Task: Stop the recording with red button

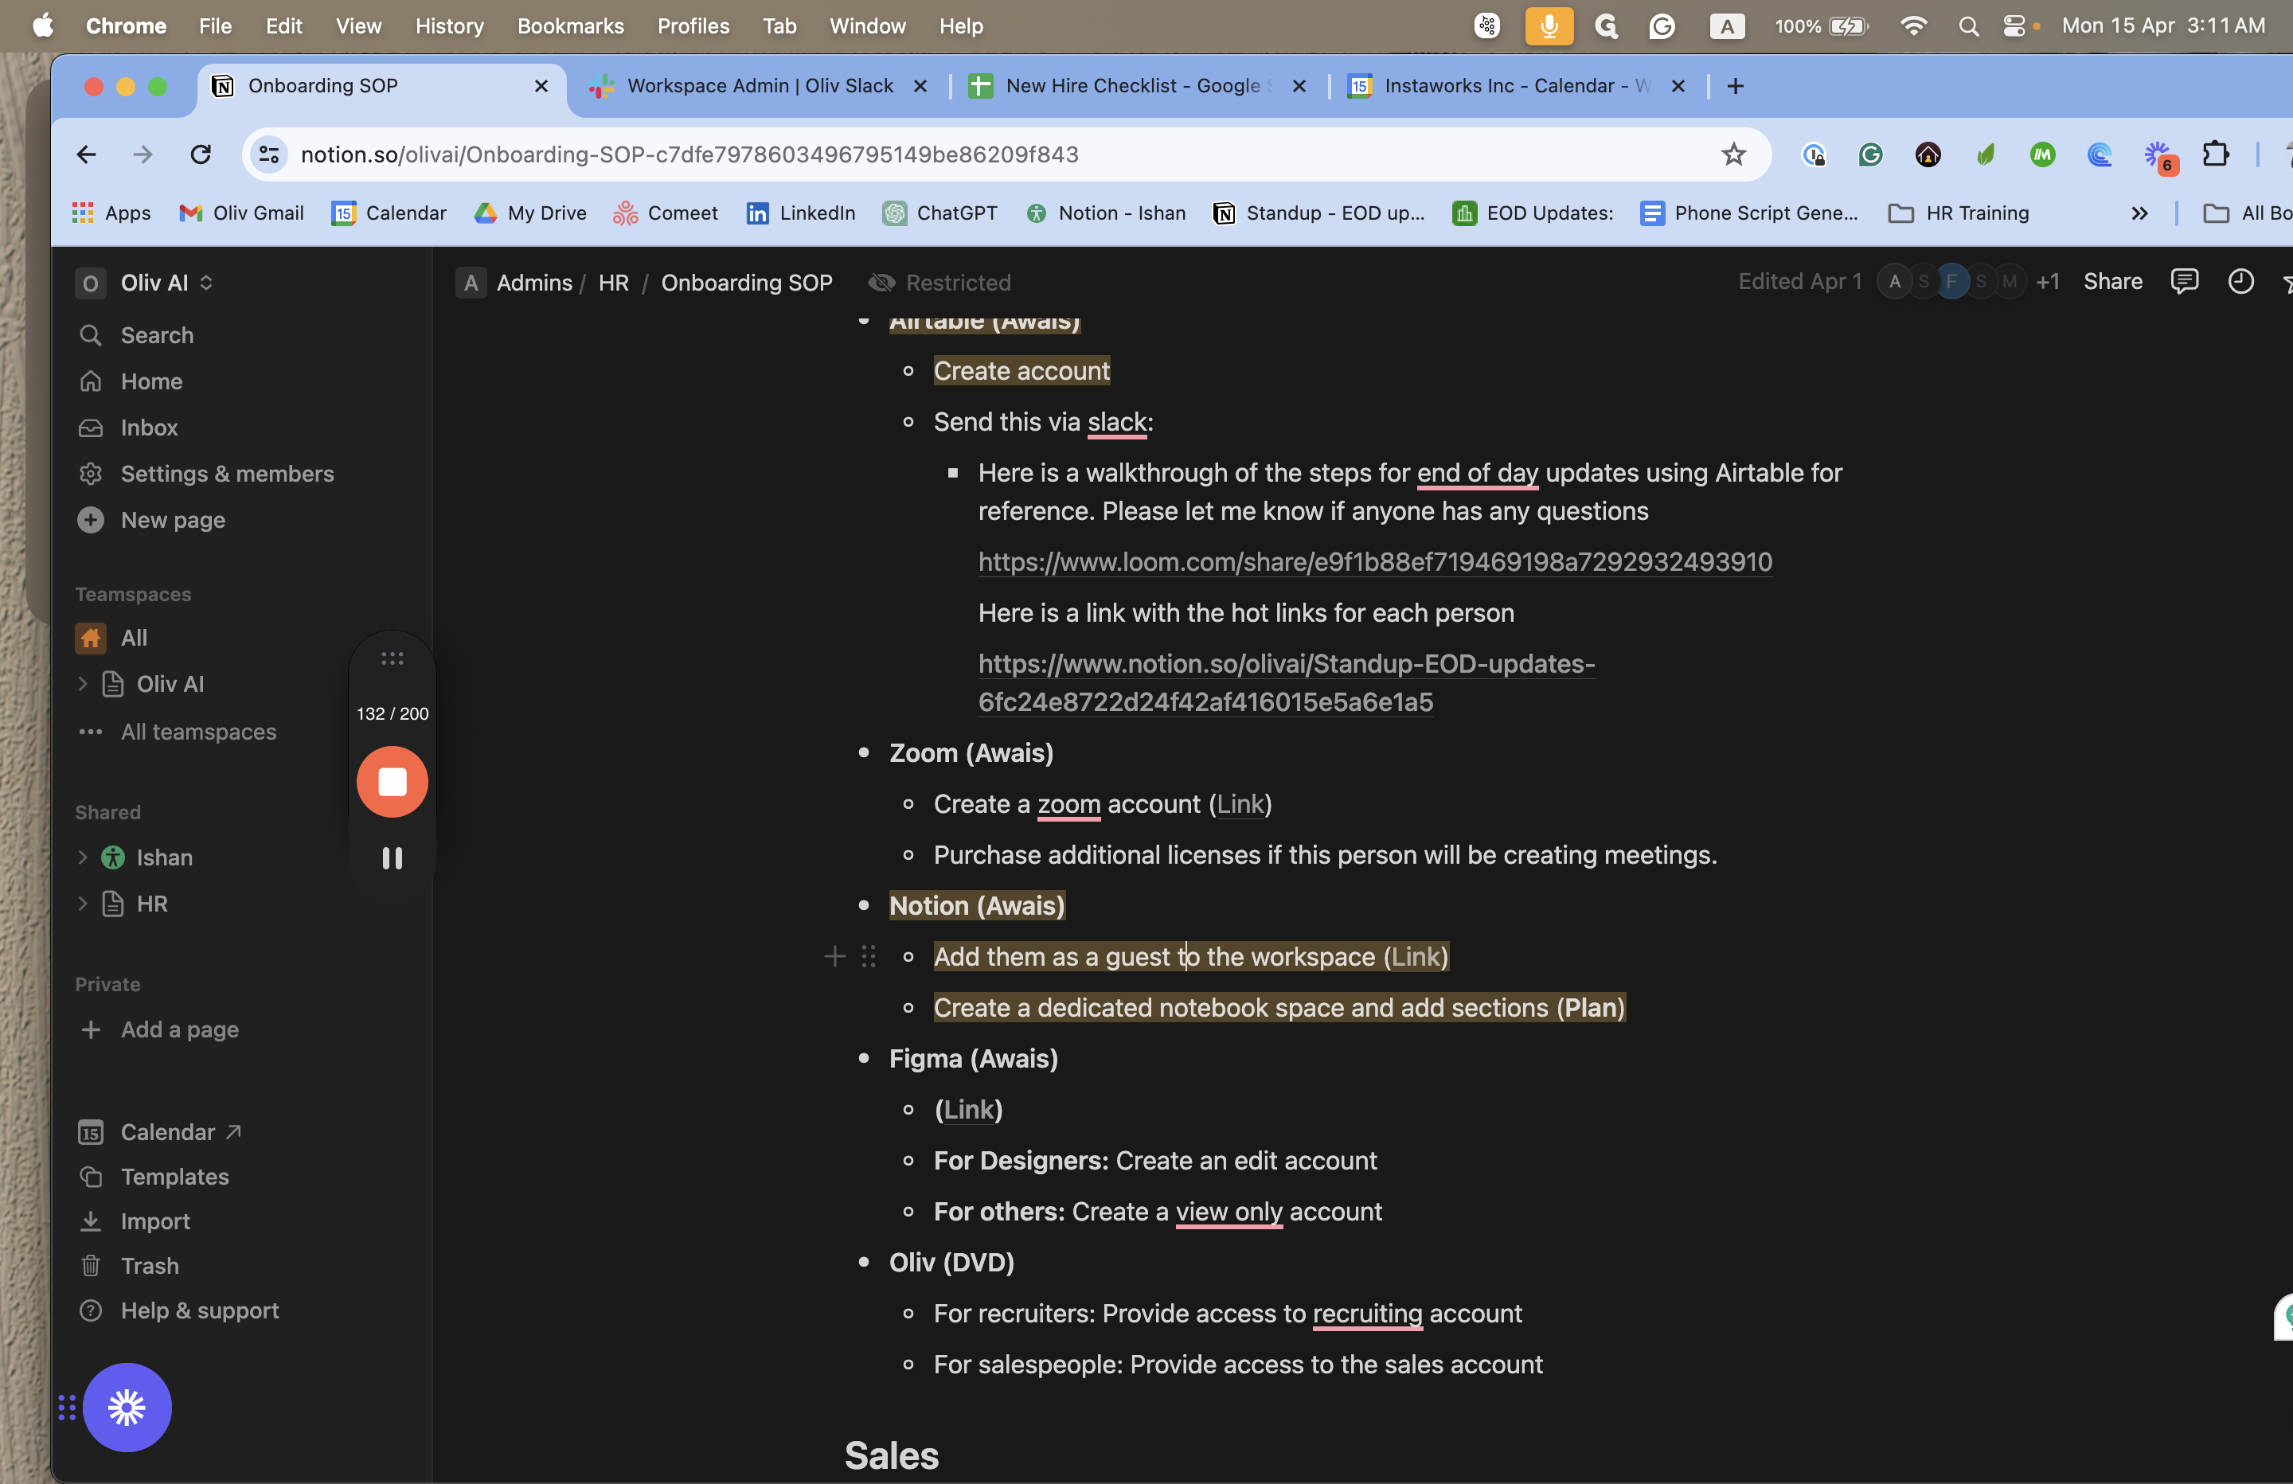Action: click(393, 782)
